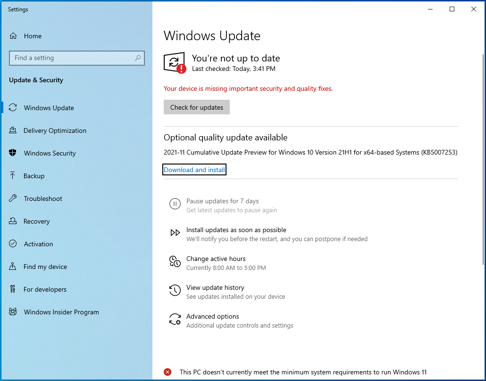Click the Home house icon
The width and height of the screenshot is (486, 381).
pos(13,35)
